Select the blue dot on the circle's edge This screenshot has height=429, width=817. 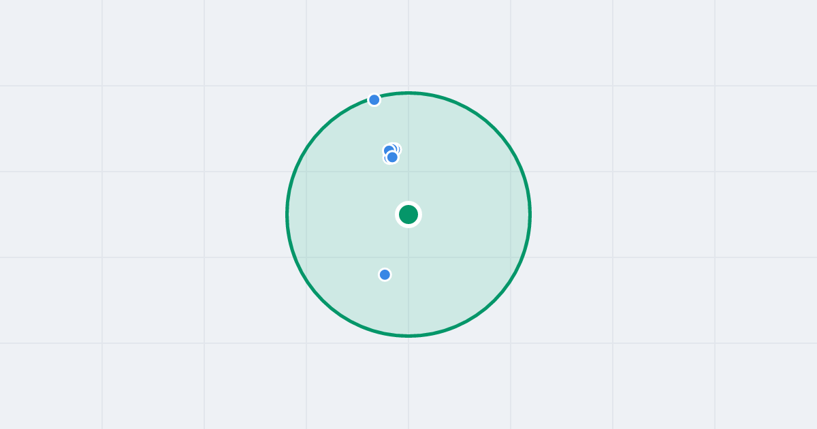click(x=374, y=100)
